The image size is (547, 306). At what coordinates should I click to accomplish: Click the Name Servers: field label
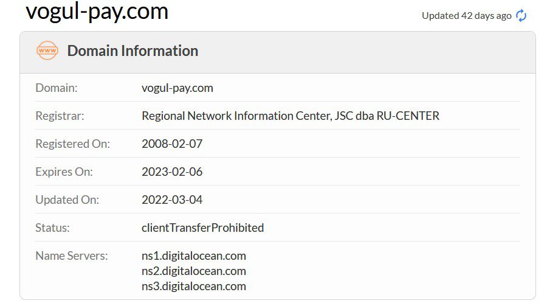pos(72,256)
